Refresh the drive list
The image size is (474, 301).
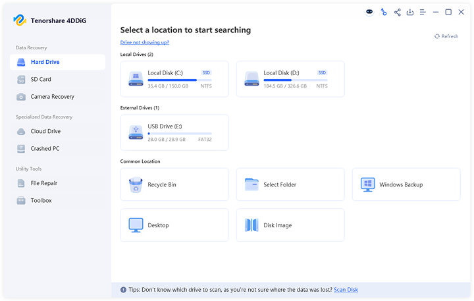pos(446,36)
